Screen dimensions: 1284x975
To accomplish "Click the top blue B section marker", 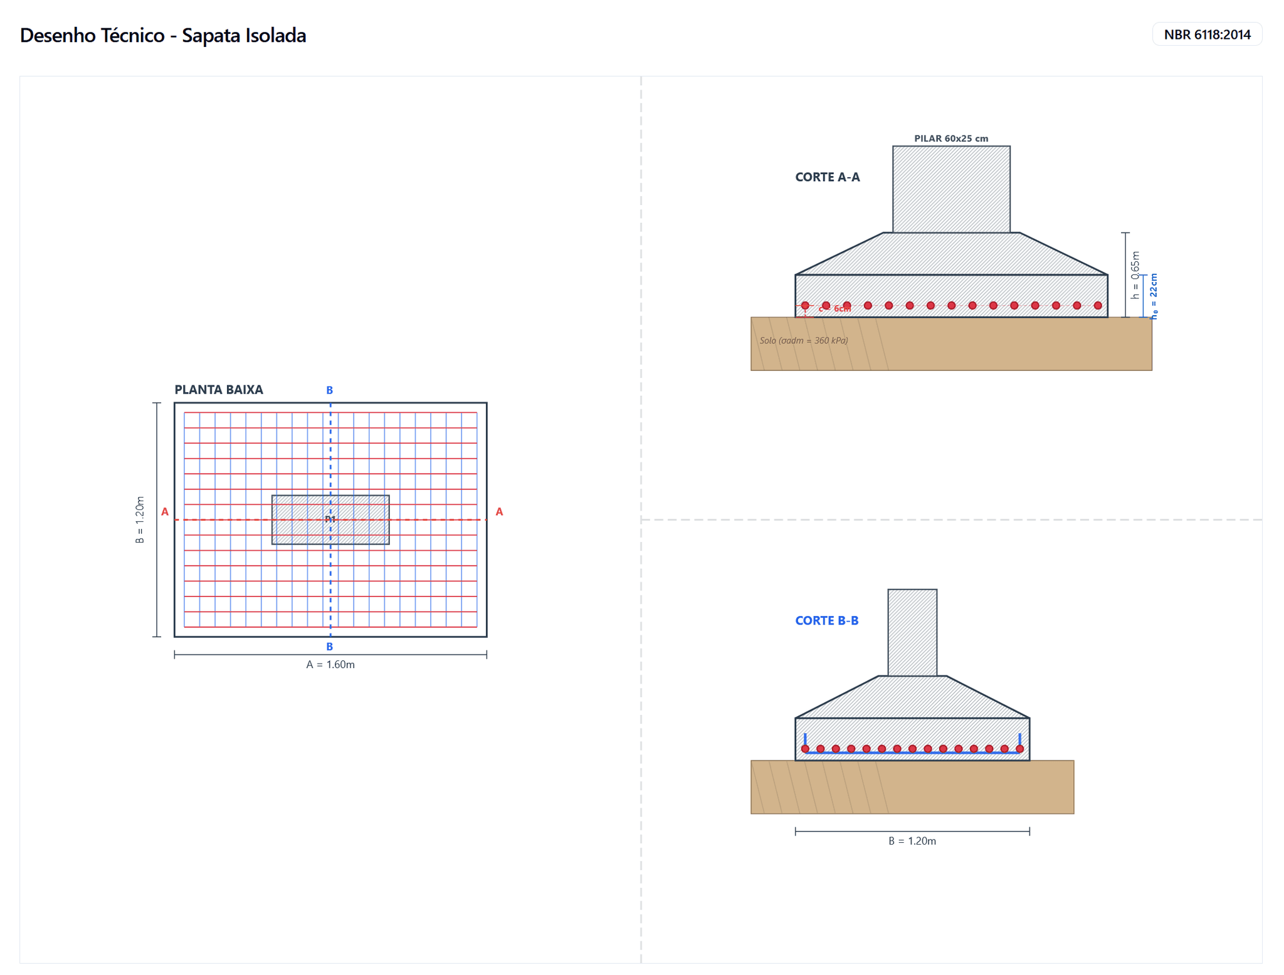I will click(x=329, y=390).
